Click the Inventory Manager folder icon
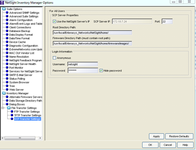Viewport: 196px width, 150px height. [x=4, y=93]
